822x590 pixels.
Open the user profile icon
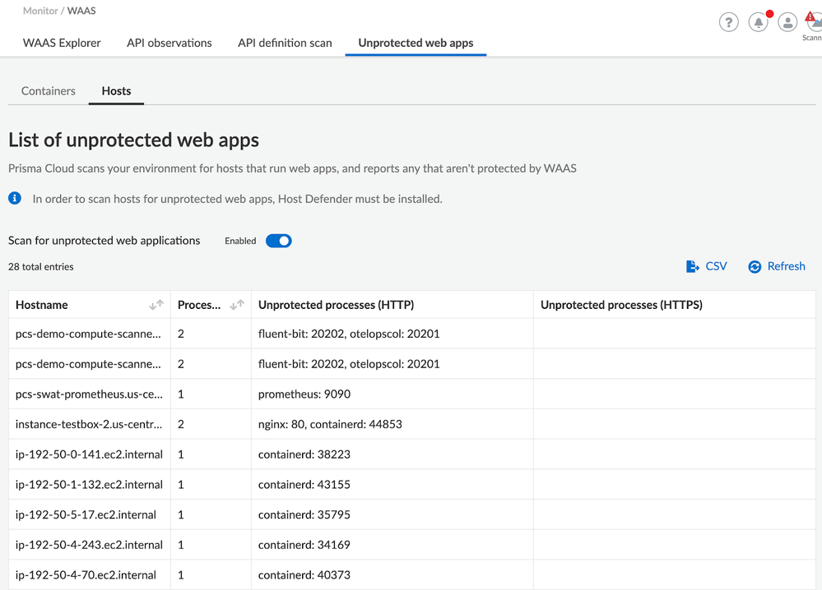coord(787,22)
